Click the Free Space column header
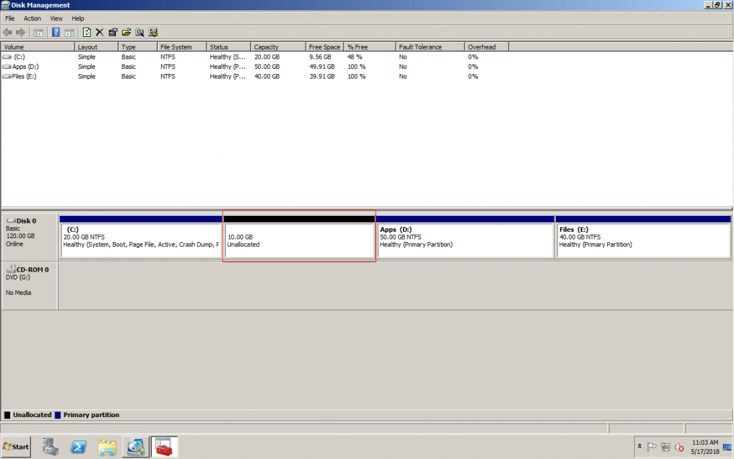Screen dimensions: 734x459 click(325, 47)
